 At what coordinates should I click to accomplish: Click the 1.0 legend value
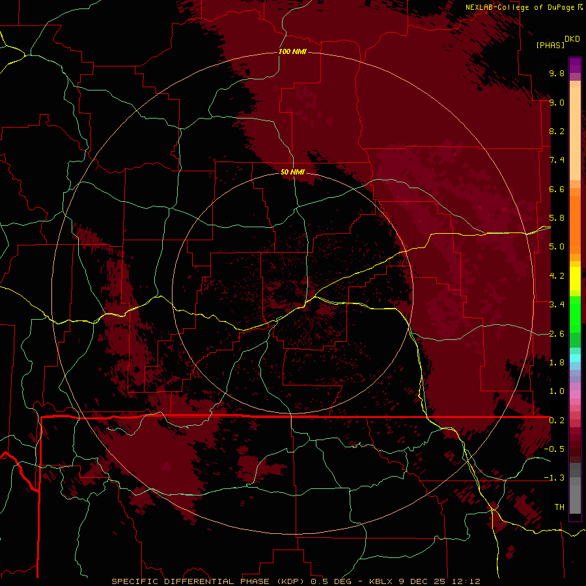click(557, 391)
